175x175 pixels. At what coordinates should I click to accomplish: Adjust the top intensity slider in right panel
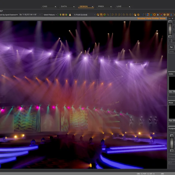pyautogui.click(x=170, y=28)
